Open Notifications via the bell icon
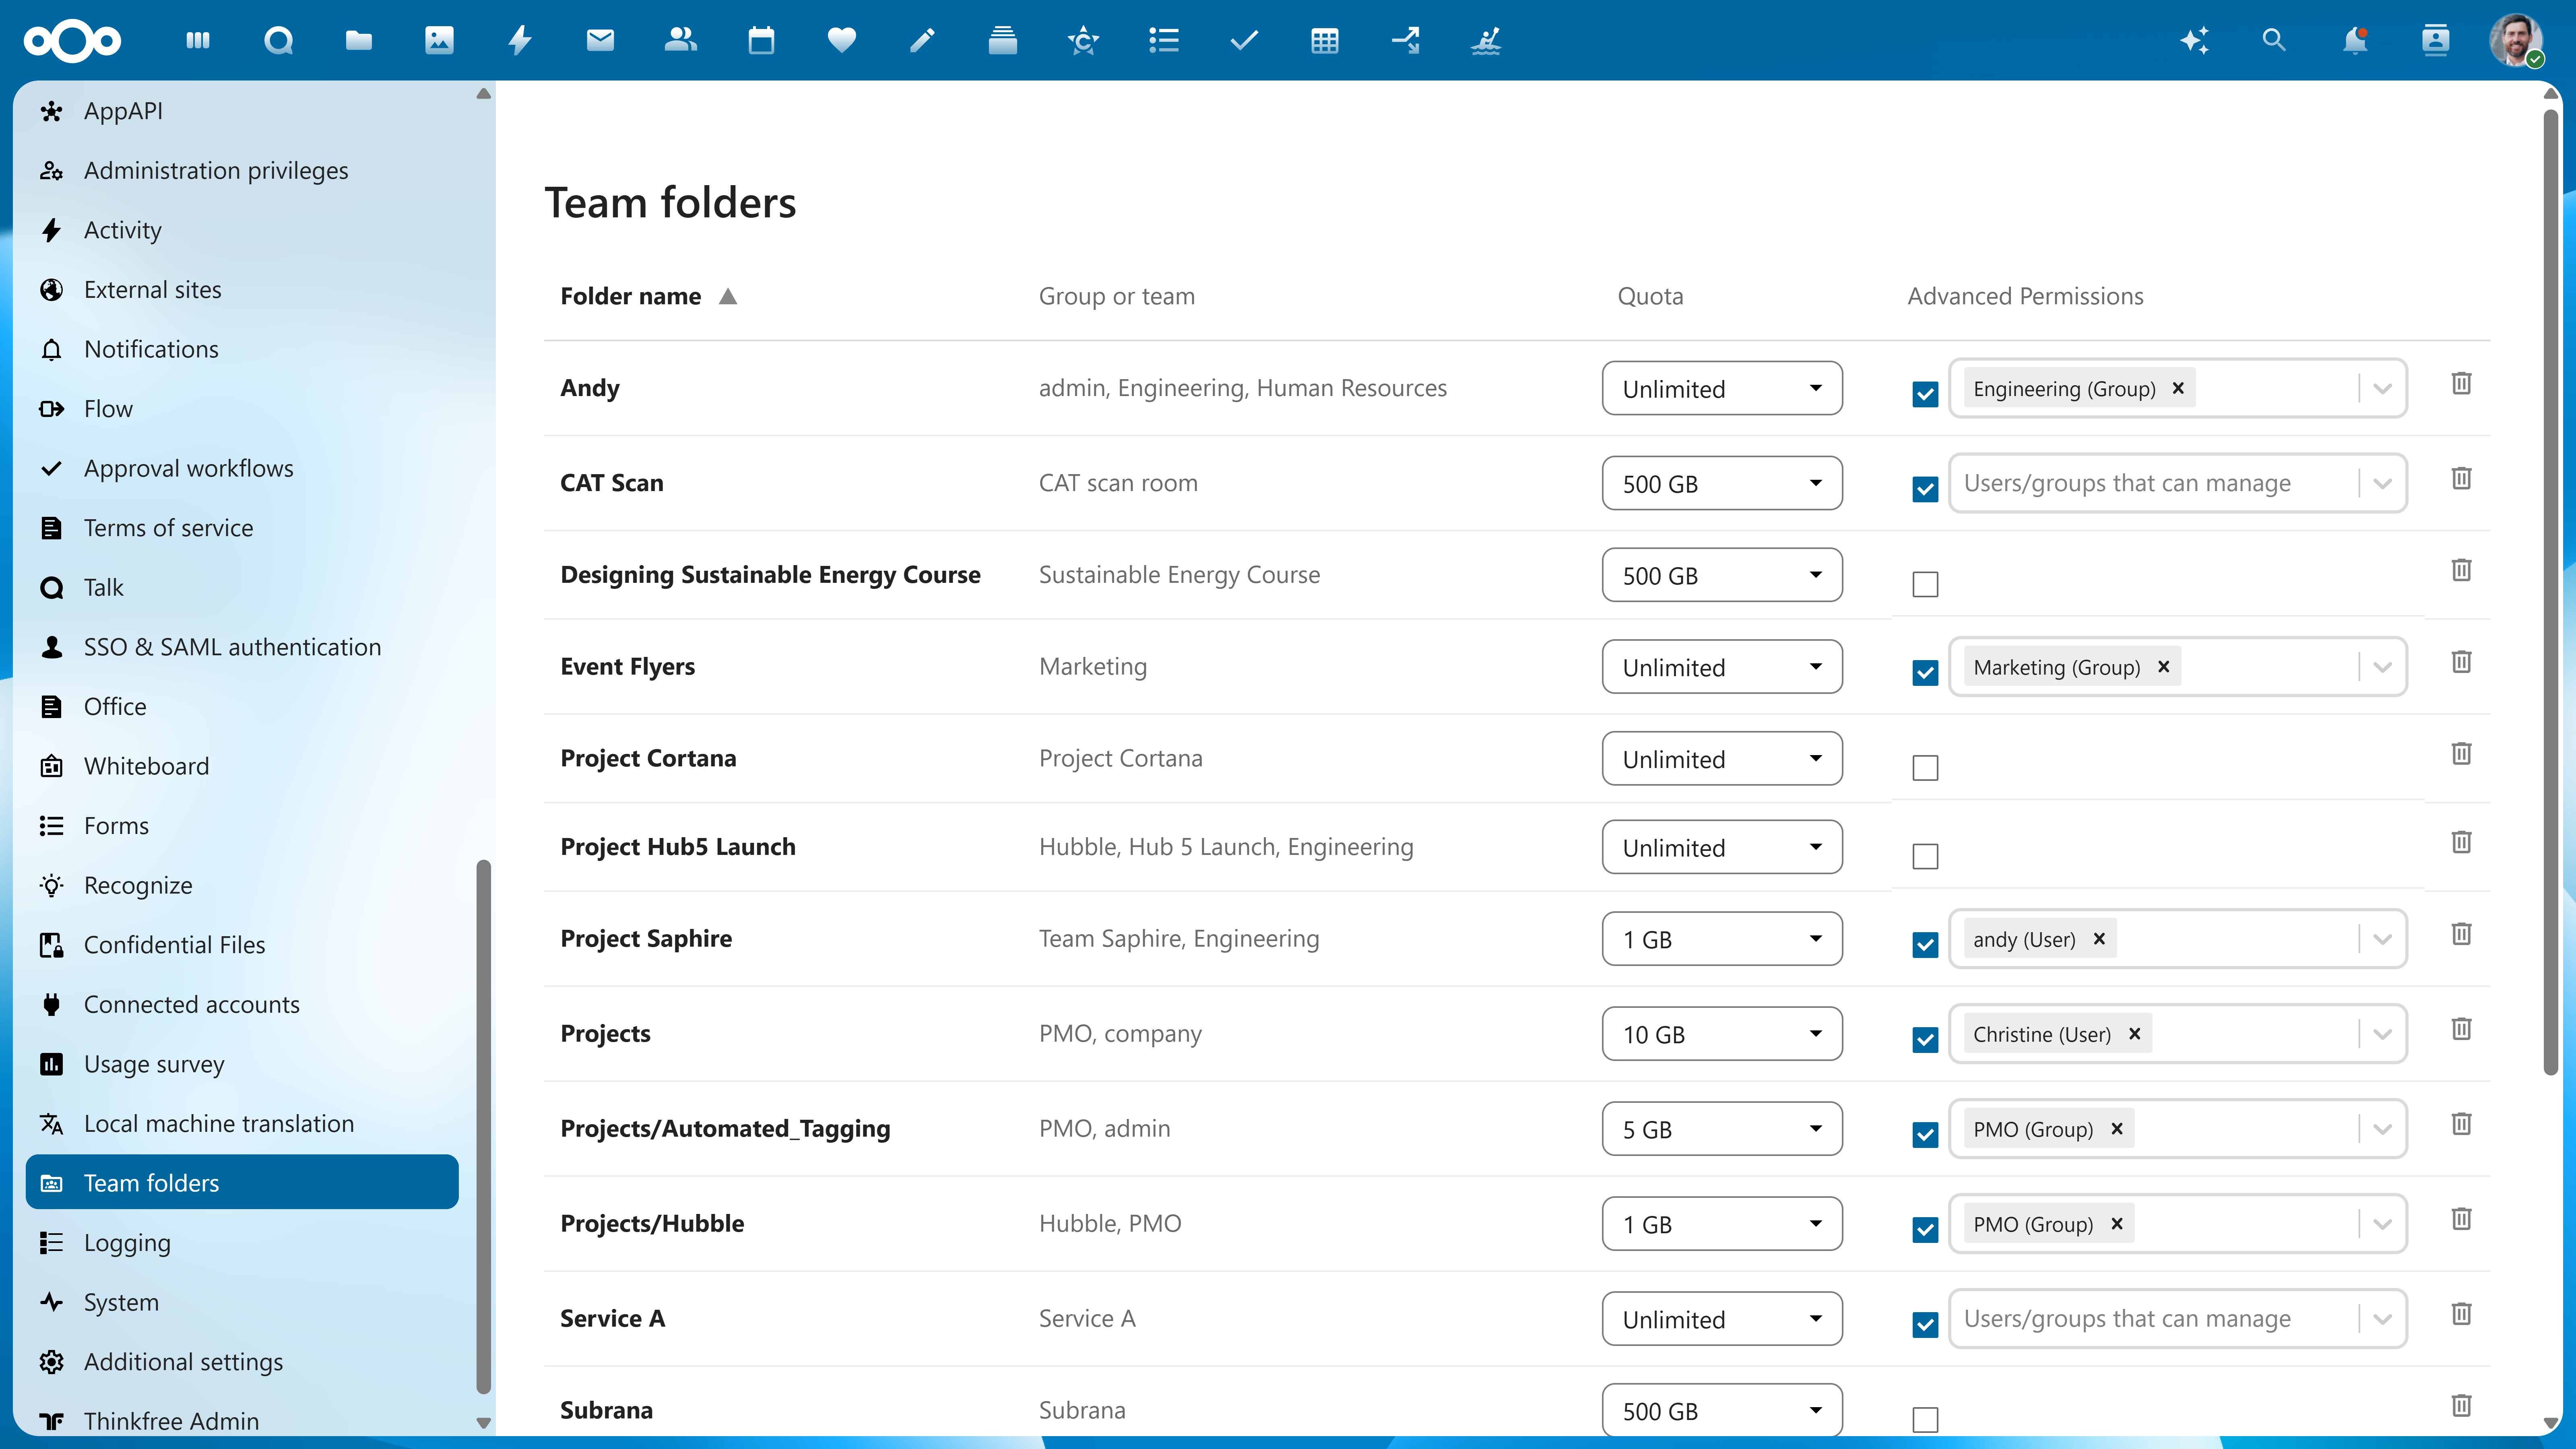The width and height of the screenshot is (2576, 1449). (2356, 41)
